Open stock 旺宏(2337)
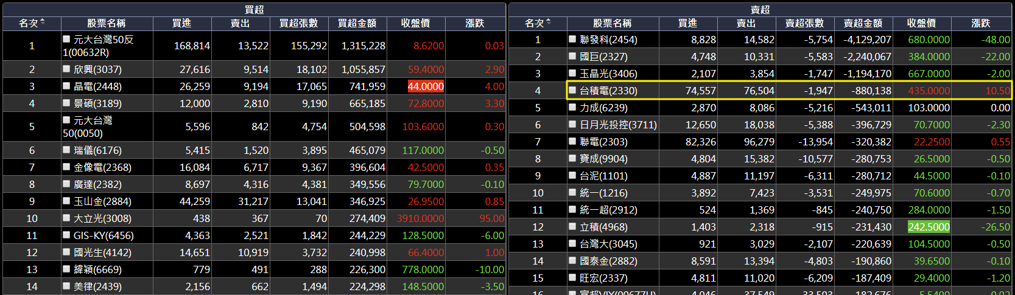 (x=603, y=278)
